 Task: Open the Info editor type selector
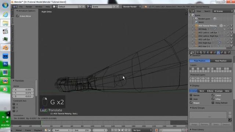point(15,7)
